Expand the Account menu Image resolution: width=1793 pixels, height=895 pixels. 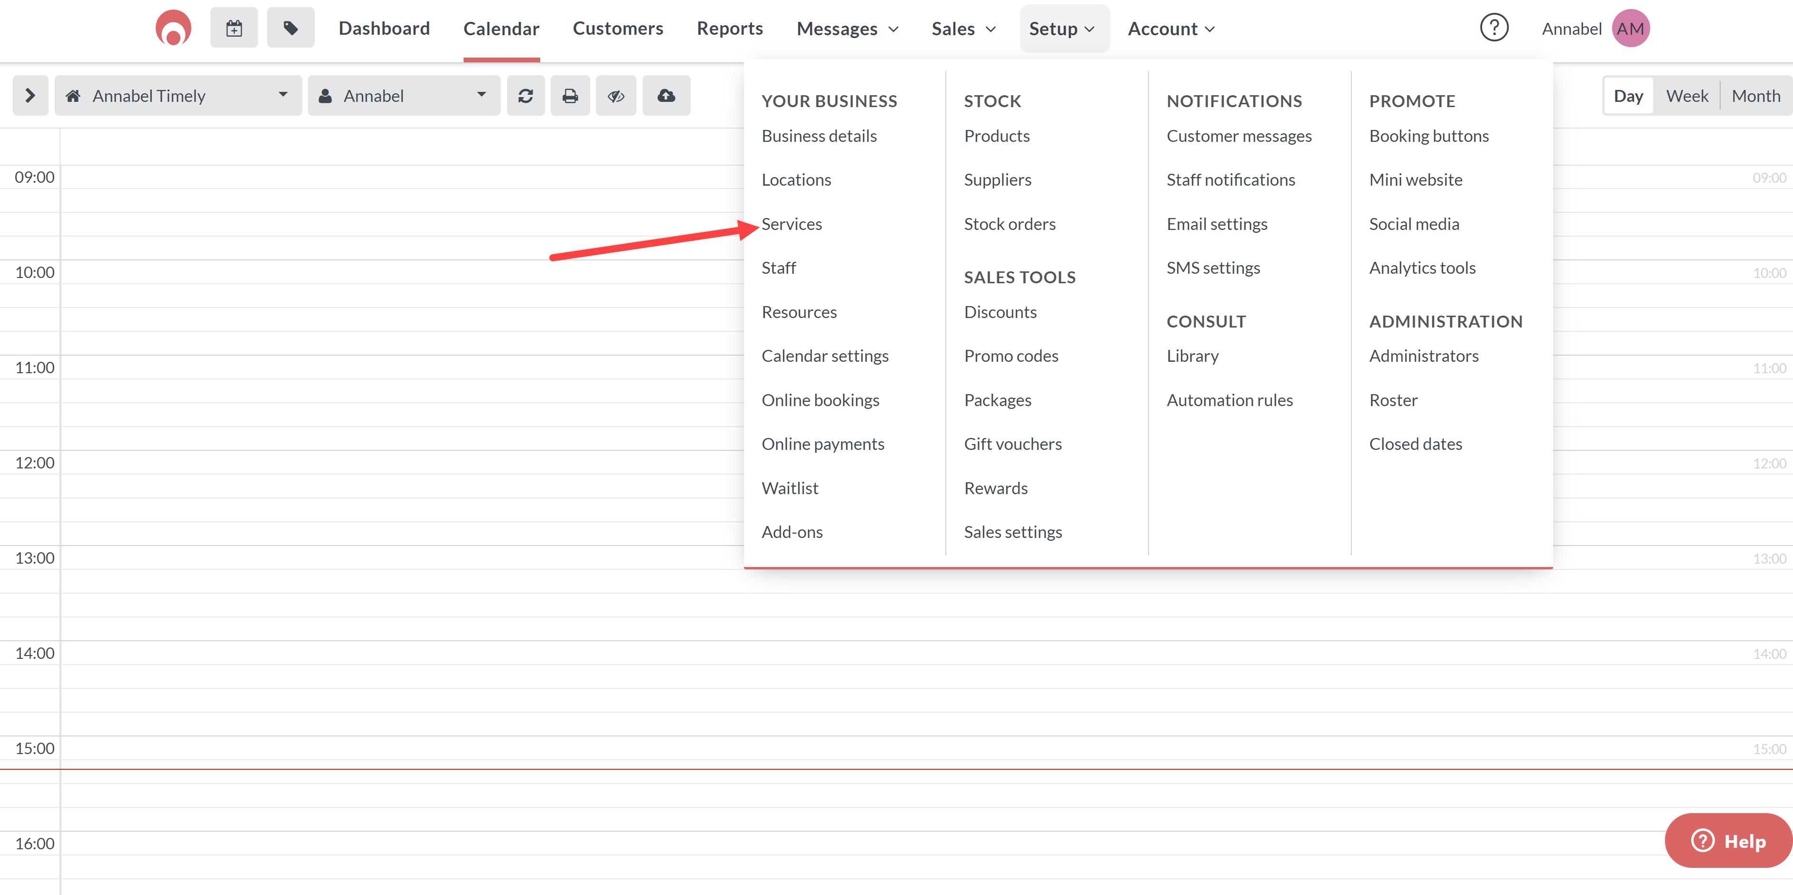point(1171,29)
